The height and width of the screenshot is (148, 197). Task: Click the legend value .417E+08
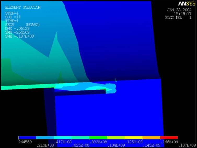pyautogui.click(x=63, y=142)
